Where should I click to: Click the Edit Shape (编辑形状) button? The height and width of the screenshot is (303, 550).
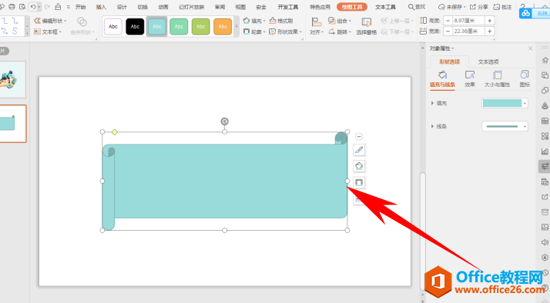click(50, 21)
